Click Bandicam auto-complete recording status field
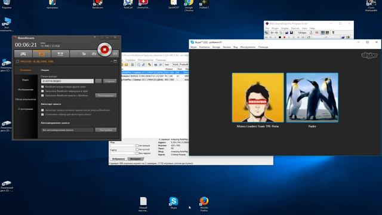Screen dimensions: 382x215 pos(67,130)
